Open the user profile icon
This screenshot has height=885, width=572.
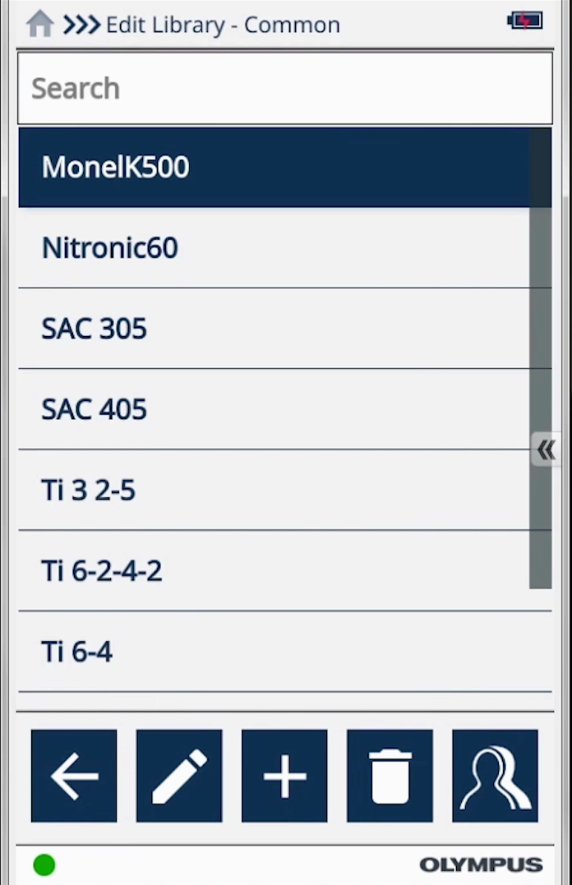pyautogui.click(x=495, y=776)
